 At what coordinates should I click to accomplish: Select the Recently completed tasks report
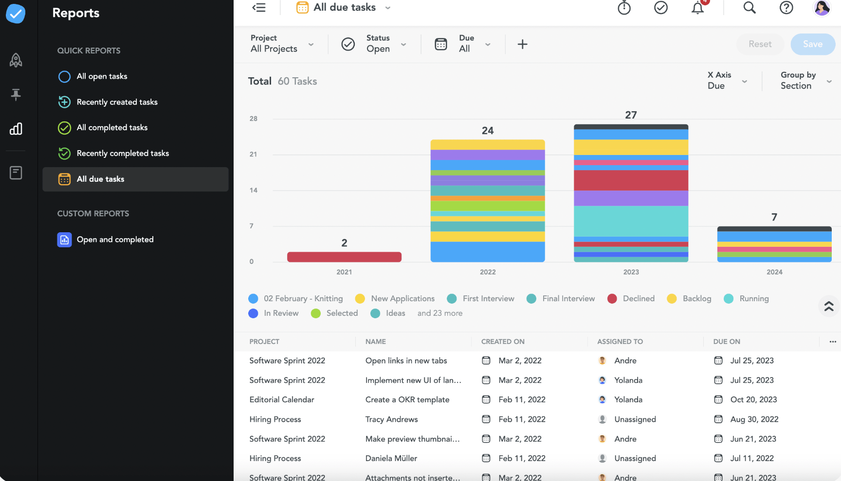click(123, 153)
